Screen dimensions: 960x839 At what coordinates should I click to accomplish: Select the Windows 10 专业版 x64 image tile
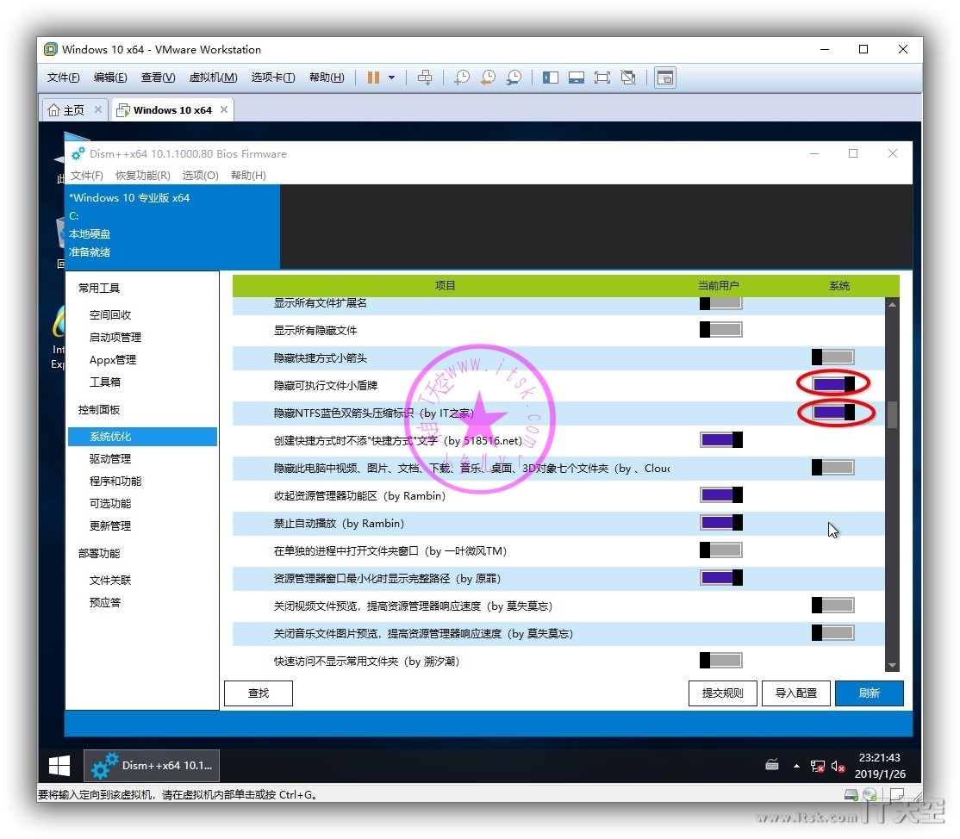172,225
